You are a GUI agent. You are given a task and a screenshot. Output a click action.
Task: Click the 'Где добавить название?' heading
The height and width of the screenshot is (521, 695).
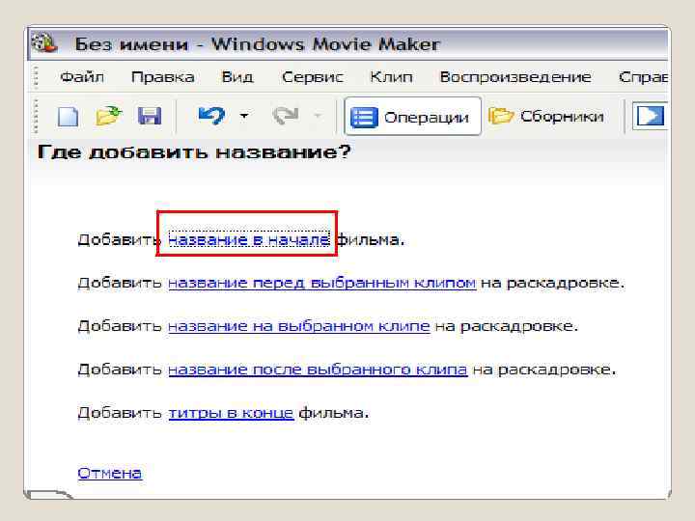(x=194, y=152)
